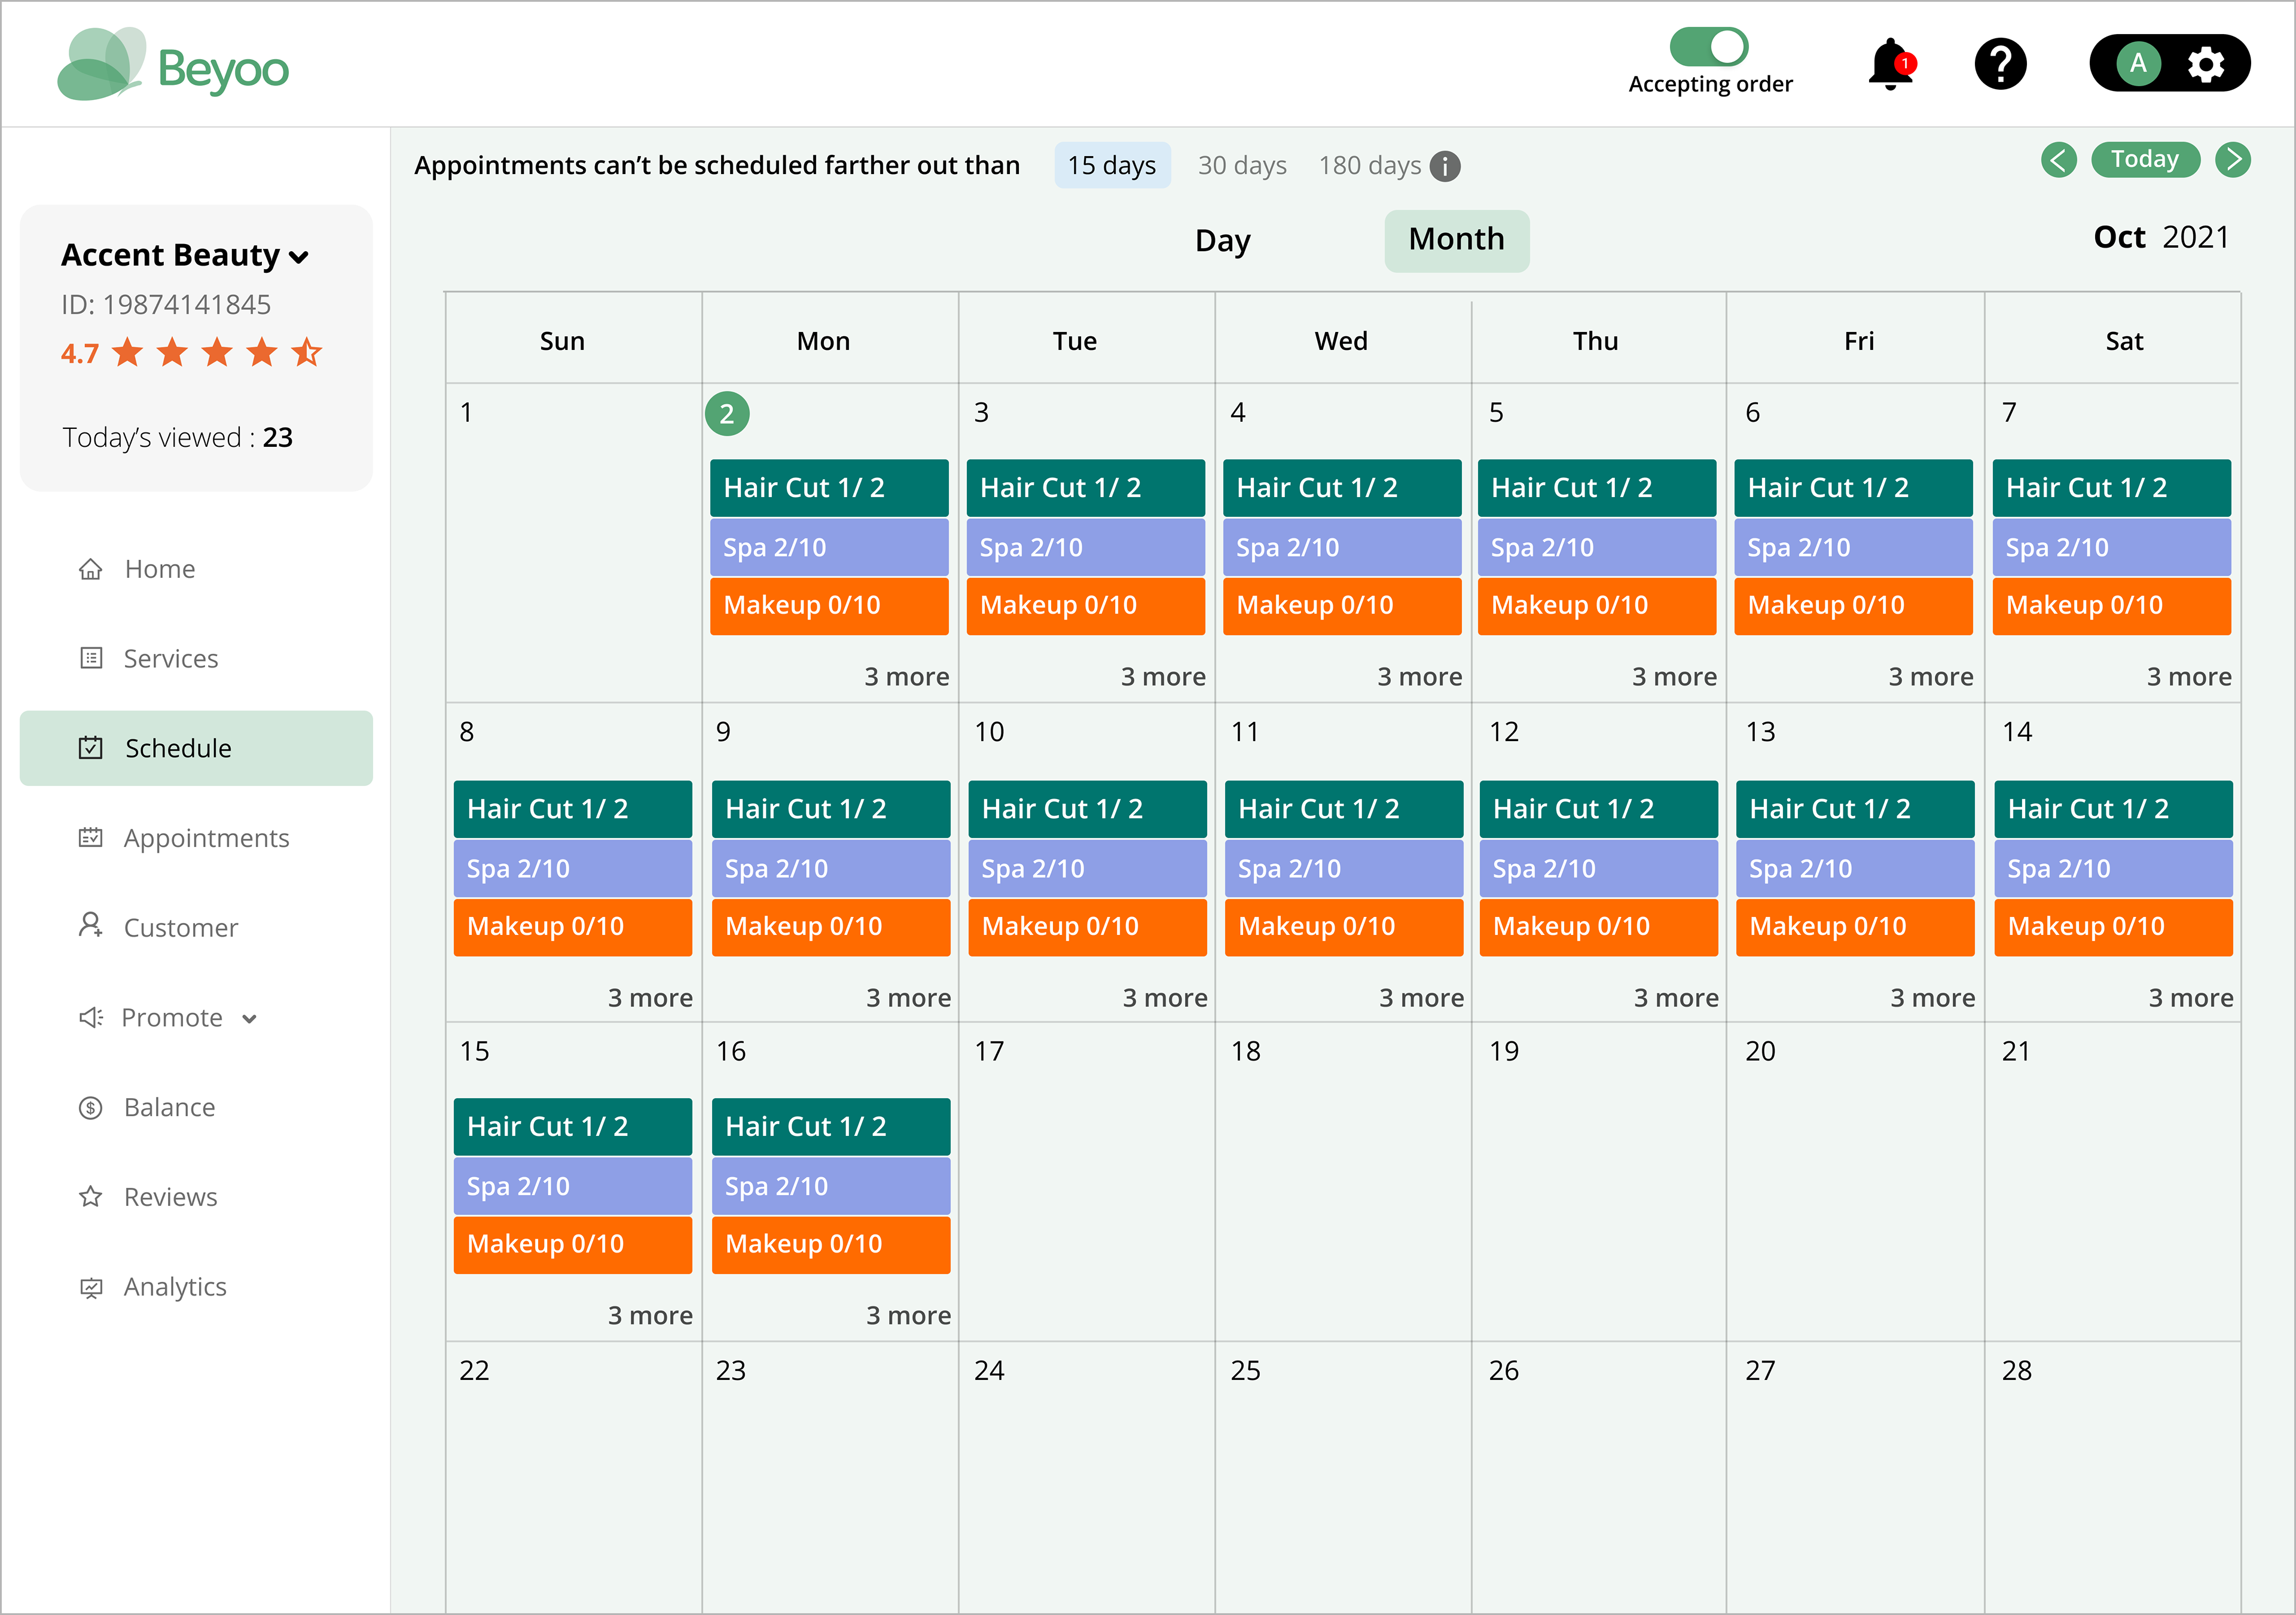Show 3 more on Oct 7
The height and width of the screenshot is (1615, 2296).
pyautogui.click(x=2189, y=678)
